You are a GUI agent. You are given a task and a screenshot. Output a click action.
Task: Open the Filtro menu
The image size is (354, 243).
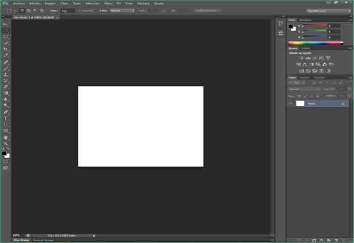point(108,3)
